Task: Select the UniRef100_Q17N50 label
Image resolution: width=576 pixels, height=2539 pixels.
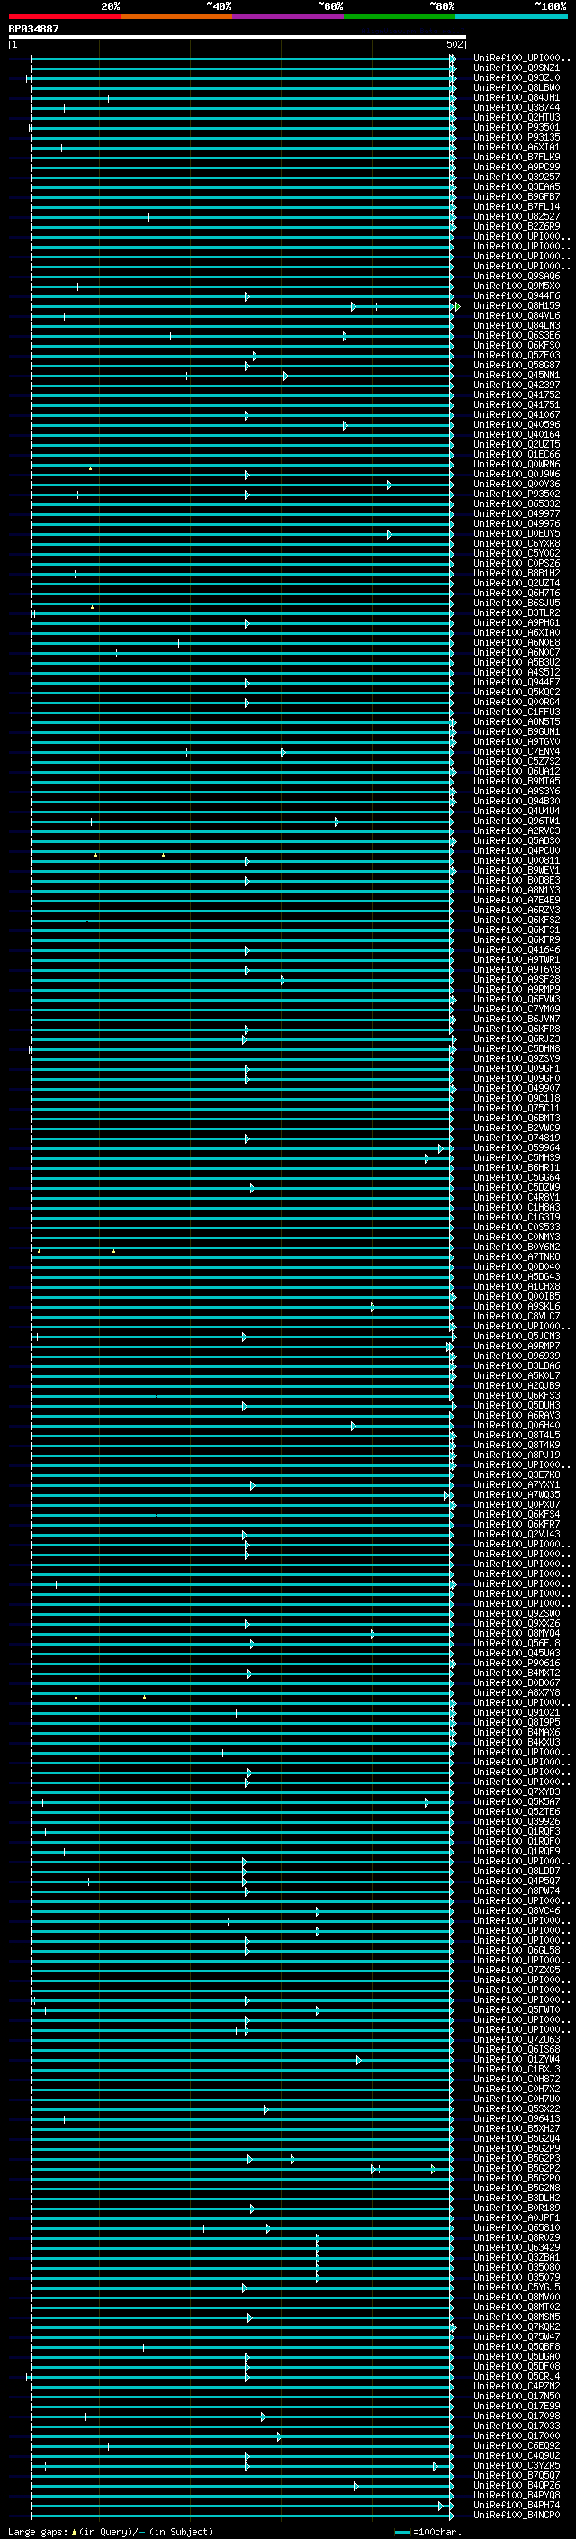Action: coord(517,2395)
